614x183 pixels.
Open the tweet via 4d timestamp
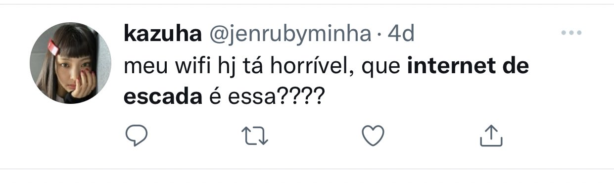coord(401,34)
